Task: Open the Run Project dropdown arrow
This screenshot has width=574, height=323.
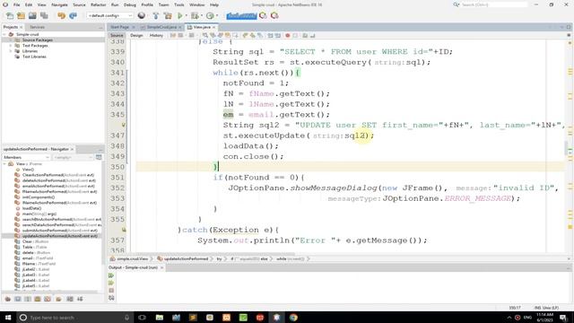Action: (x=186, y=16)
